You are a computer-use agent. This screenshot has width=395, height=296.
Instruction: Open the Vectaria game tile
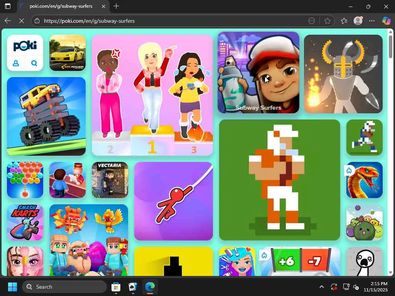pos(110,180)
